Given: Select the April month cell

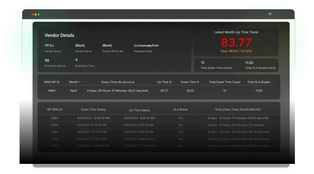Looking at the screenshot, I should pos(73,91).
